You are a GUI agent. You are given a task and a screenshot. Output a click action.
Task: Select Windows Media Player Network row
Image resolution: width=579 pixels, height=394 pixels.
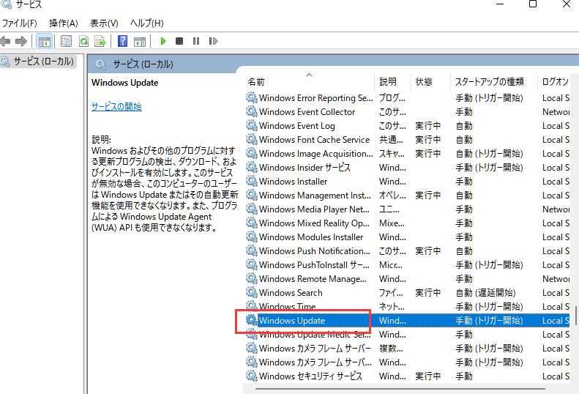407,209
